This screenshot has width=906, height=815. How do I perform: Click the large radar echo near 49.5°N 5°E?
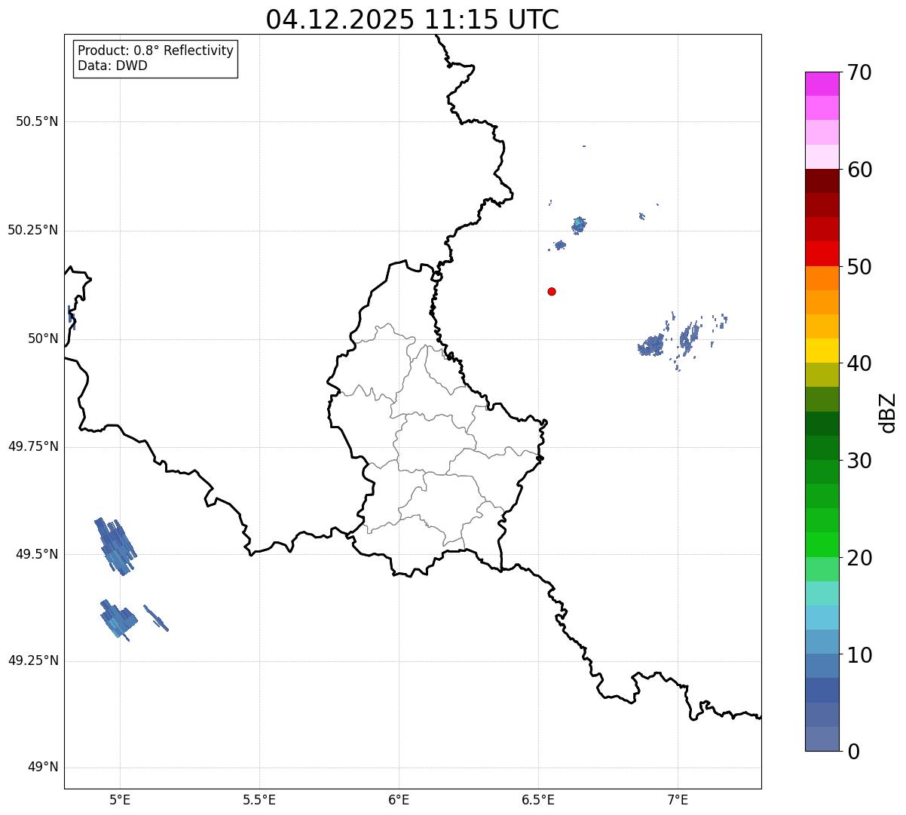115,547
